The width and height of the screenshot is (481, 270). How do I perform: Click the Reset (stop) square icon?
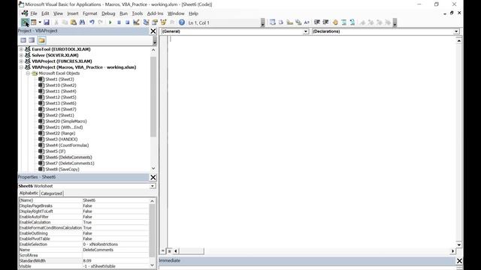127,22
